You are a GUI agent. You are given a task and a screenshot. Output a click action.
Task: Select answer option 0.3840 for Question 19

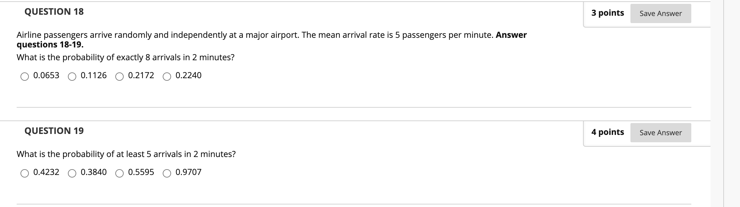[72, 174]
